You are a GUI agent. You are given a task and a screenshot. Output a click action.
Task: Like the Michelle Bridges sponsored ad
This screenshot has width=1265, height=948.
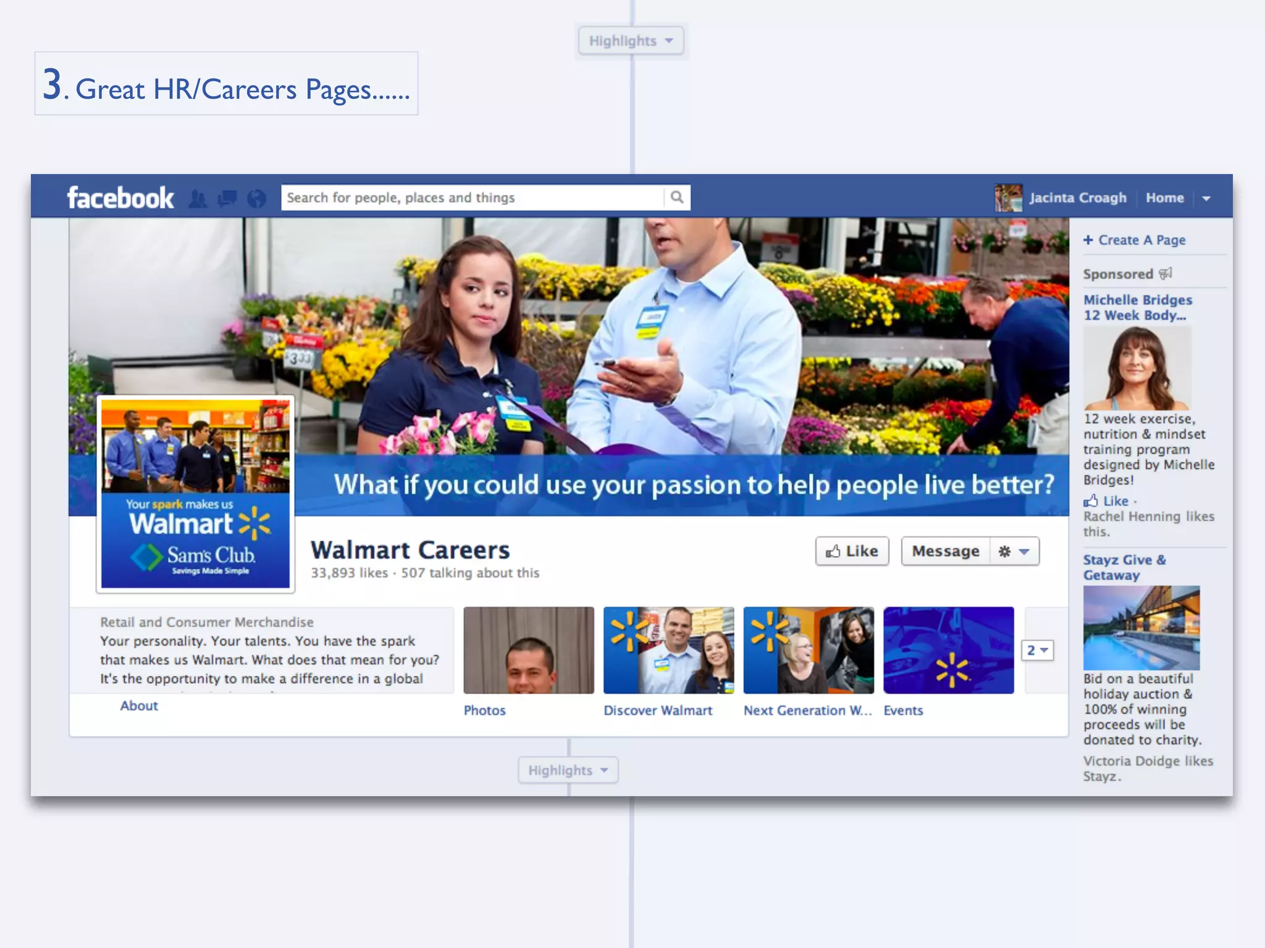[x=1106, y=501]
